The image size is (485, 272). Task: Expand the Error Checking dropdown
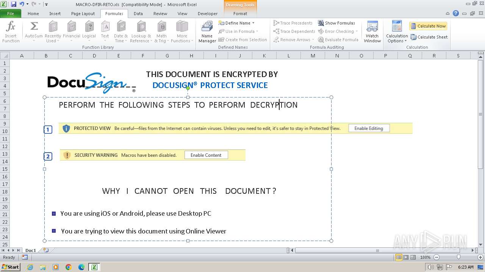pos(357,31)
